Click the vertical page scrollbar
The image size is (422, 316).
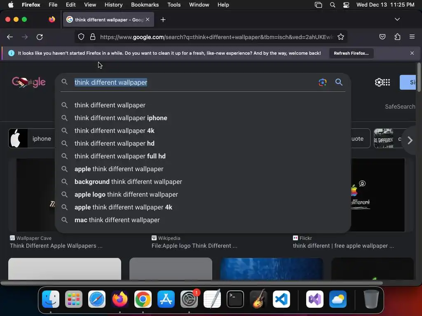pos(419,78)
